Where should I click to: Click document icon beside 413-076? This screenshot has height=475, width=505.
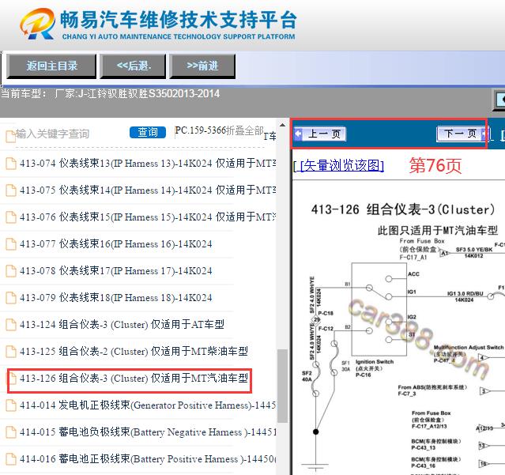11,217
